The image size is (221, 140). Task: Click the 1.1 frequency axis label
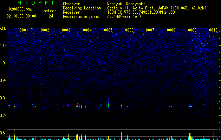click(x=3, y=45)
